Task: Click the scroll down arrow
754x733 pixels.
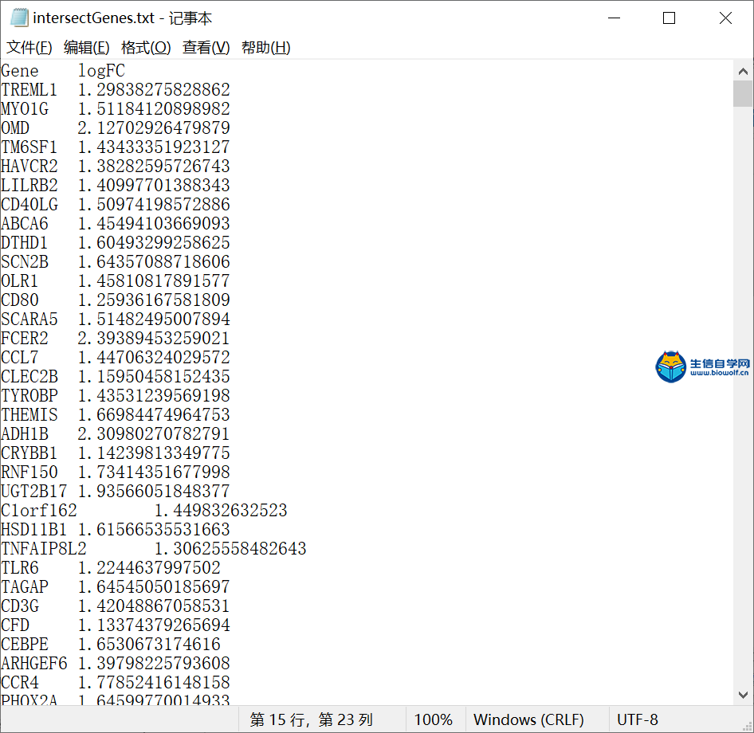Action: (x=743, y=695)
